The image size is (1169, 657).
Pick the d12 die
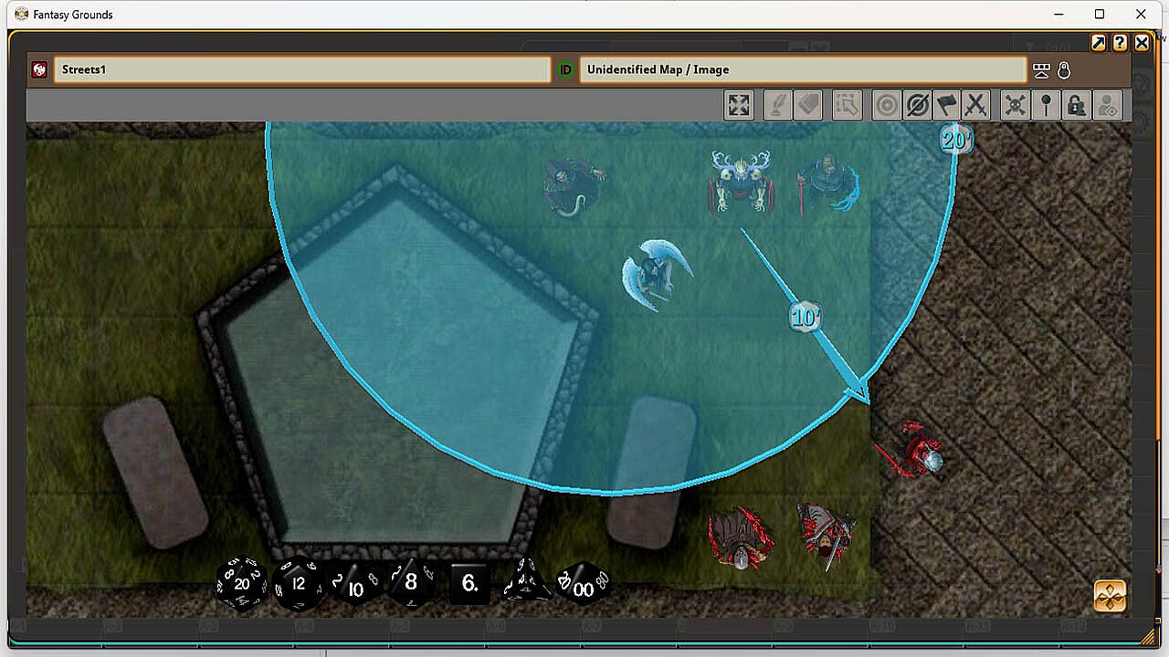coord(298,583)
